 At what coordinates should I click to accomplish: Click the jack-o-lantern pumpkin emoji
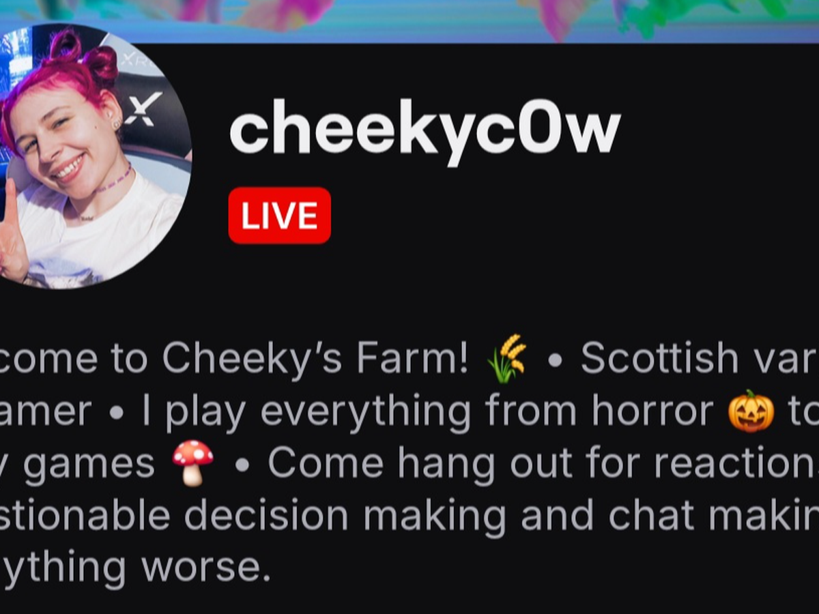coord(751,411)
